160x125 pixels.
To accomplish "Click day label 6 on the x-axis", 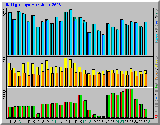I will point(34,122).
